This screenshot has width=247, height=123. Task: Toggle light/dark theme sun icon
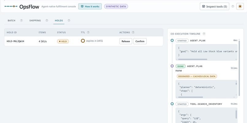coord(240,6)
